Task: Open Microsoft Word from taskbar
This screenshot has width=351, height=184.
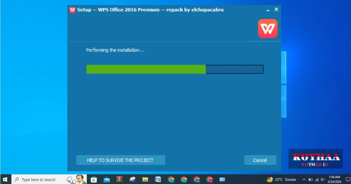Action: point(158,179)
